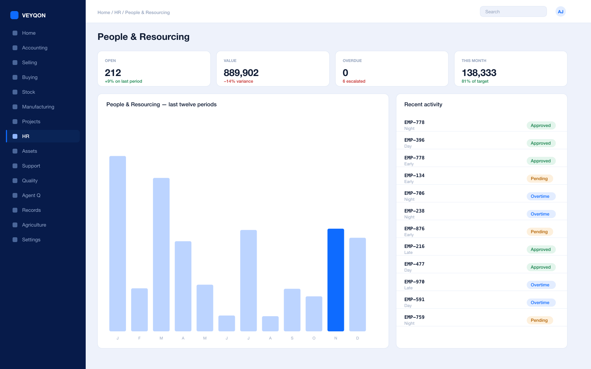Click the Assets sidebar icon

(15, 151)
